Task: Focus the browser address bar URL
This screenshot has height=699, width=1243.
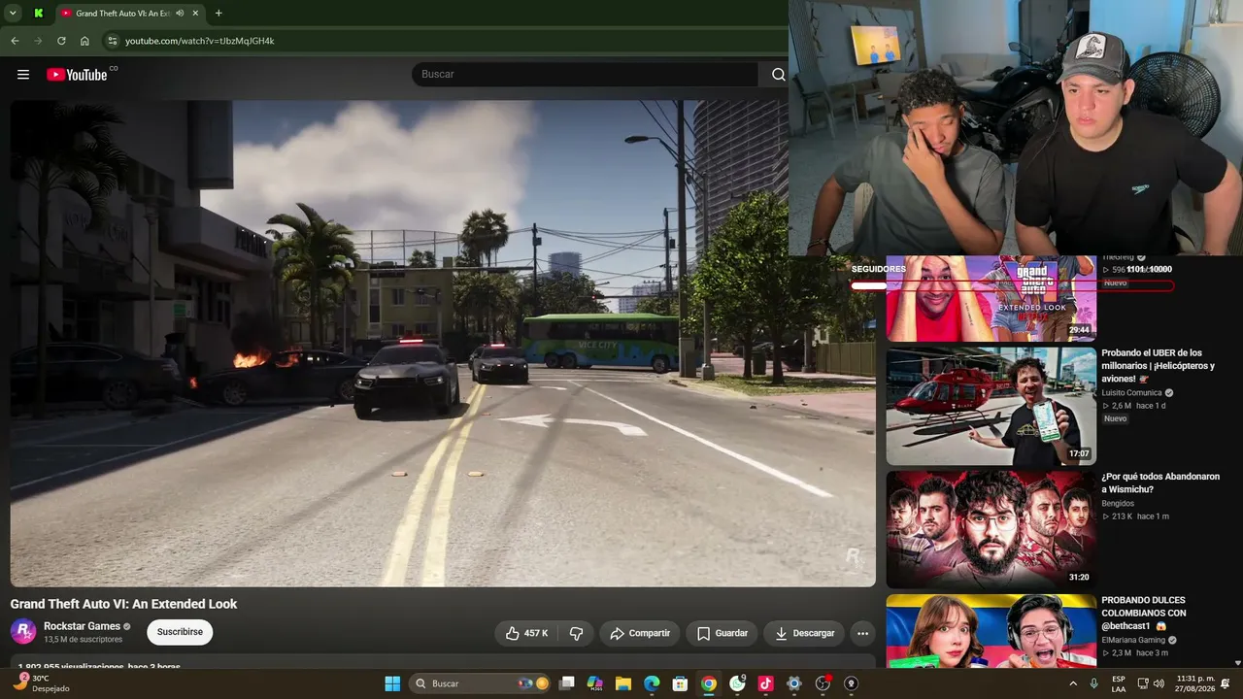Action: coord(200,41)
